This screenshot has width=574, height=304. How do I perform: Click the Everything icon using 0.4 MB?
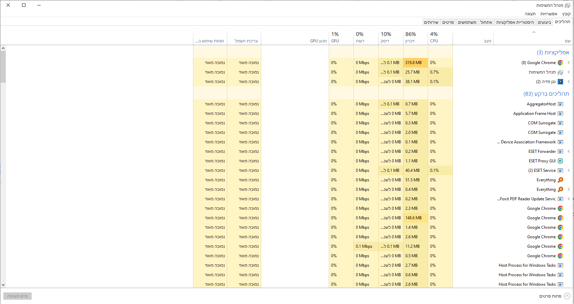pos(560,189)
